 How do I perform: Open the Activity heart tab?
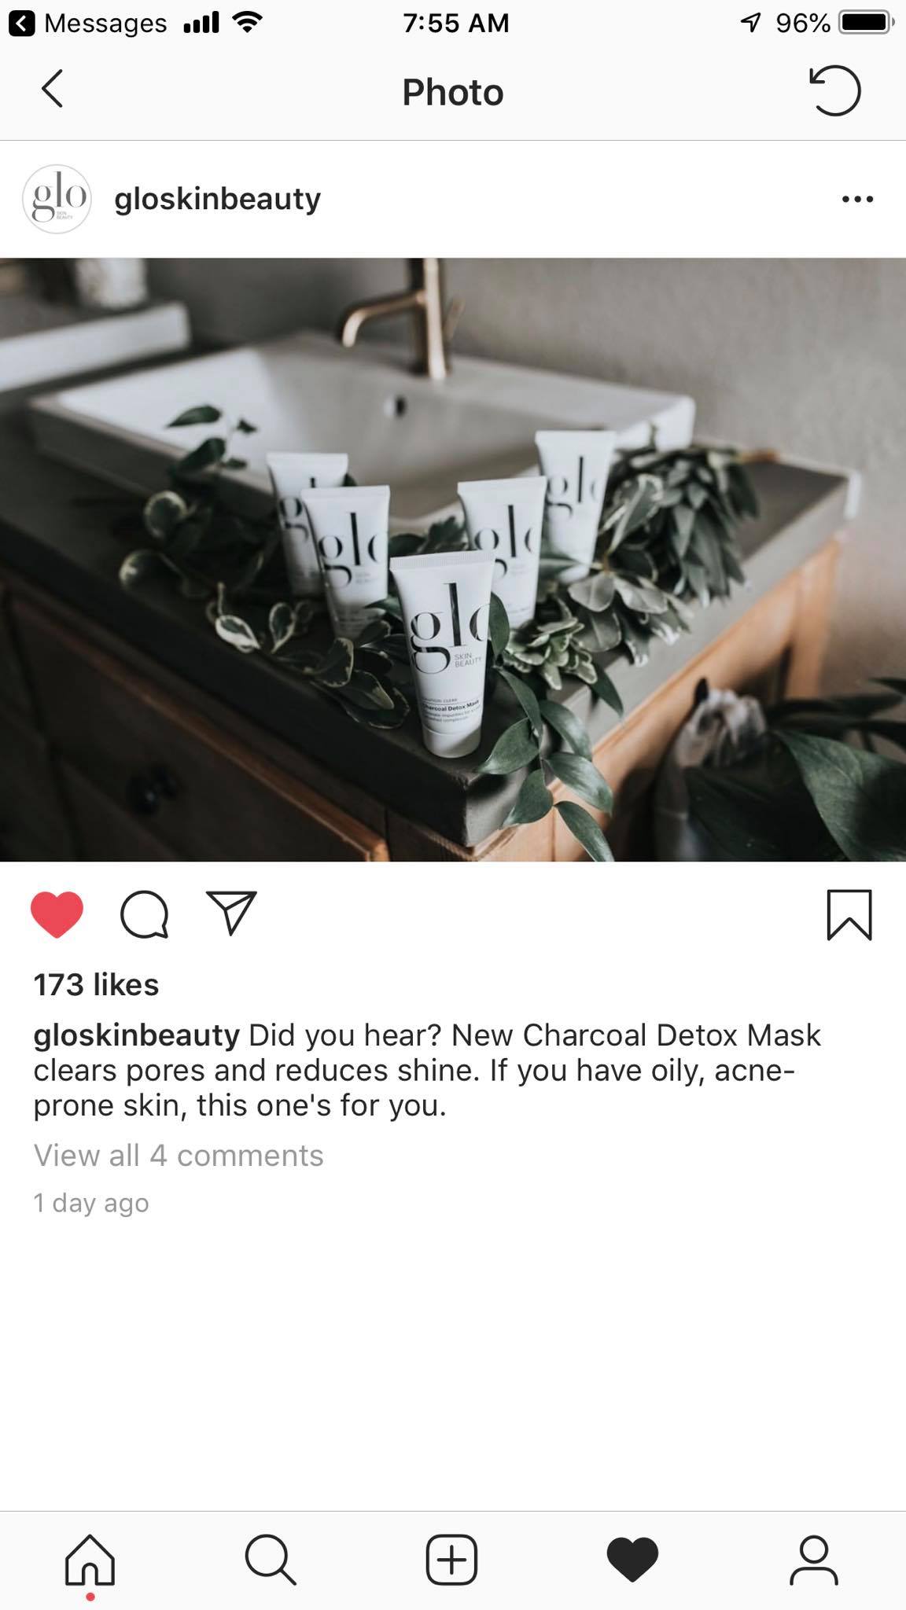(632, 1559)
